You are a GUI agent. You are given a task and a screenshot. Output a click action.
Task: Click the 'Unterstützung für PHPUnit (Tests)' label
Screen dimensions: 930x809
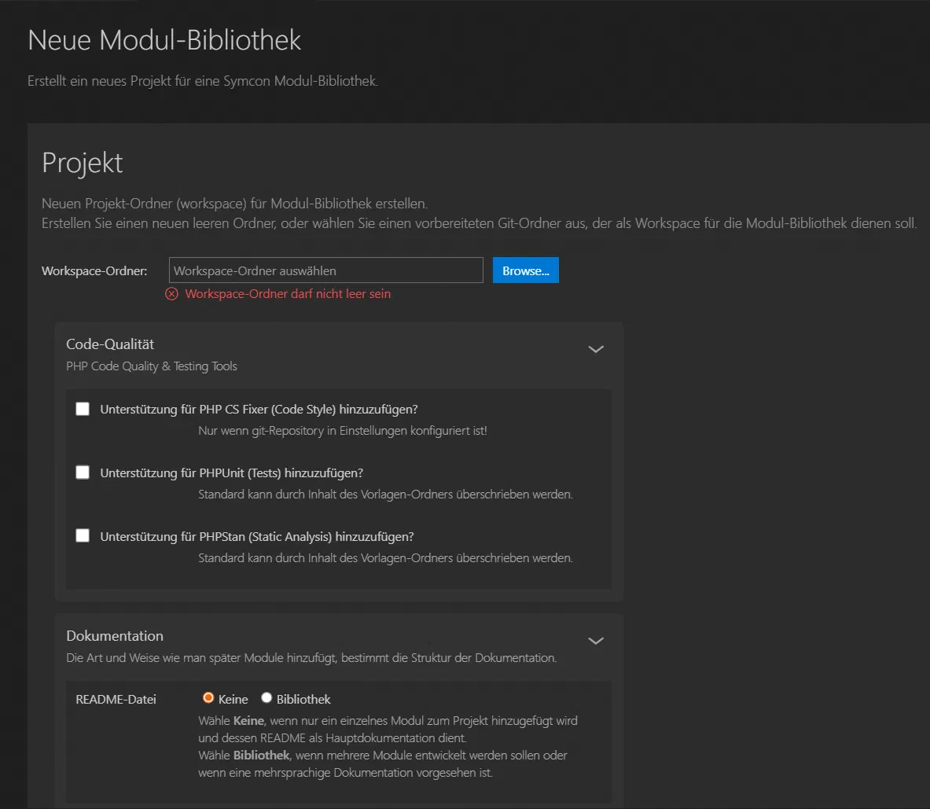click(232, 473)
